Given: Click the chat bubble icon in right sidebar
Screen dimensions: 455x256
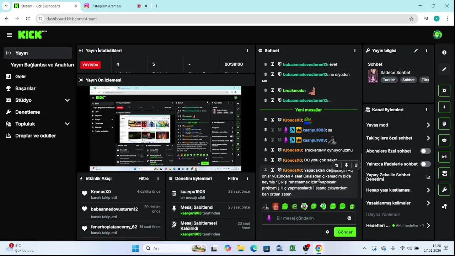Looking at the screenshot, I should click(x=444, y=140).
